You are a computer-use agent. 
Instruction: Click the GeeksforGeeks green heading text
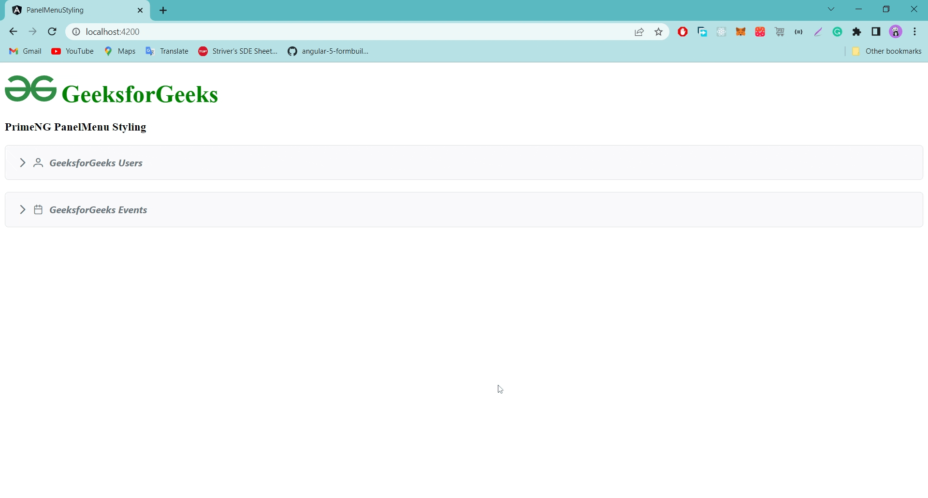[140, 94]
